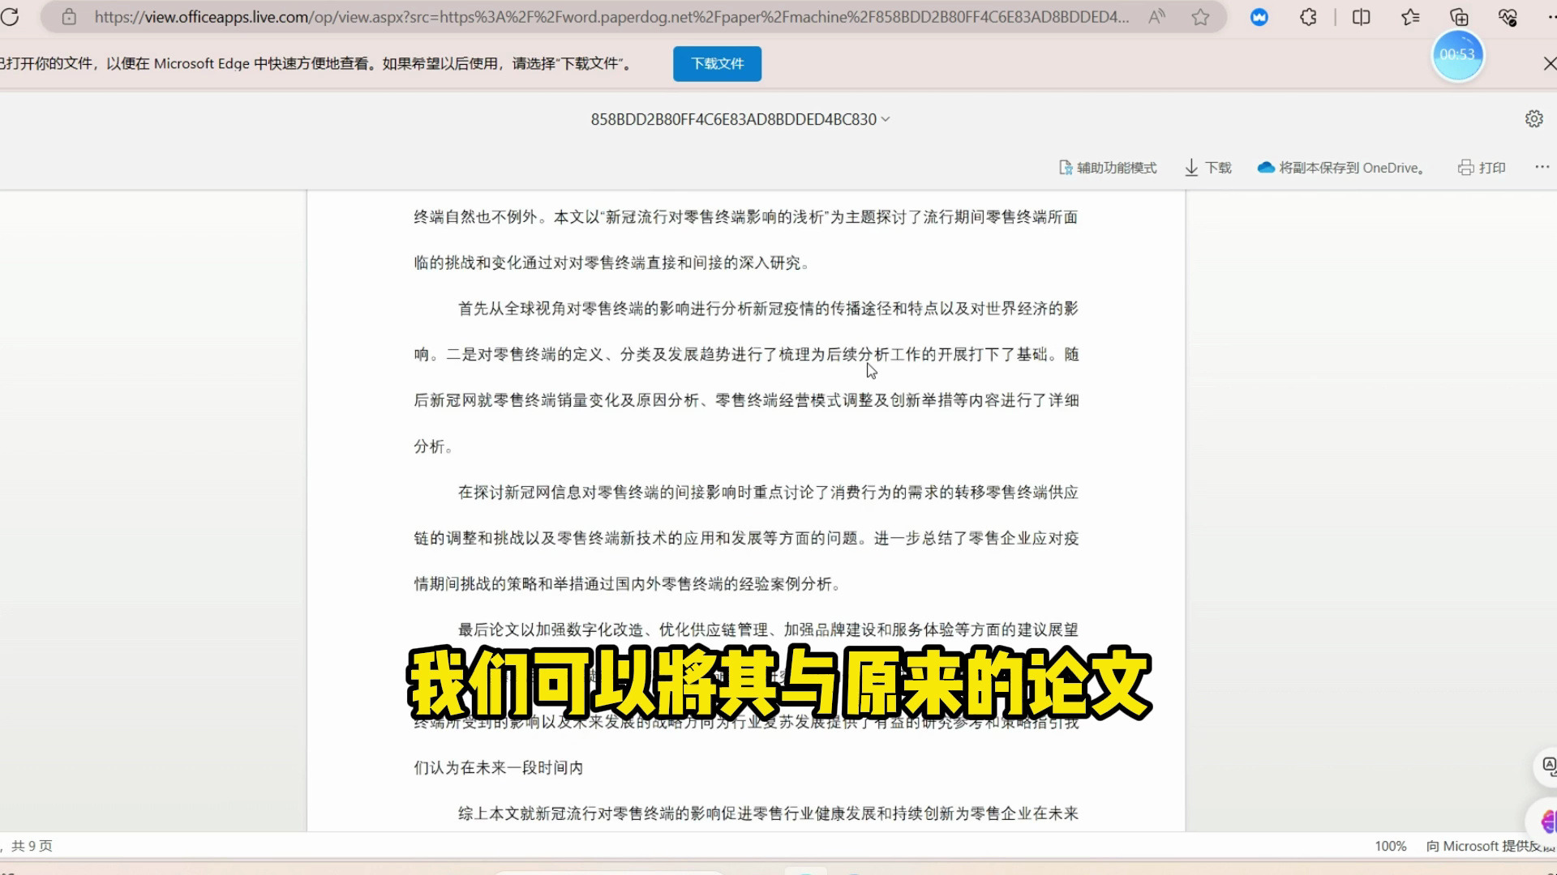This screenshot has height=875, width=1557.
Task: Open Collections icon
Action: pyautogui.click(x=1459, y=17)
